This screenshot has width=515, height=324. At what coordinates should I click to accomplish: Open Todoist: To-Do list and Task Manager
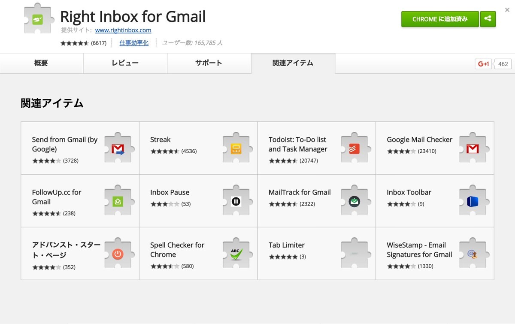click(298, 144)
